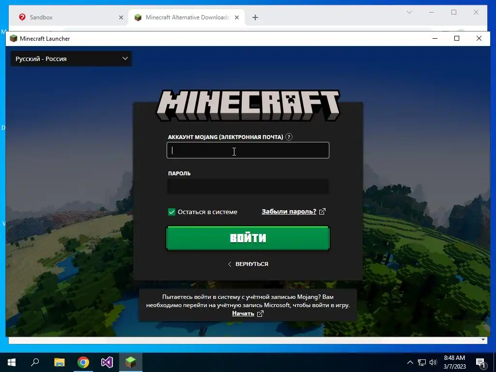496x372 pixels.
Task: Open the Windows Start menu
Action: click(12, 362)
